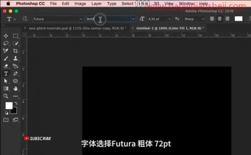Swap foreground and background colors
The width and height of the screenshot is (251, 155).
[x=16, y=103]
